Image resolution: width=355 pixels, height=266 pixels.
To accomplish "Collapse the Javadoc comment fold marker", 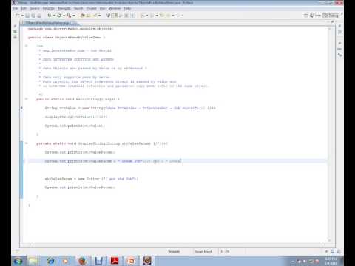I will (x=27, y=46).
